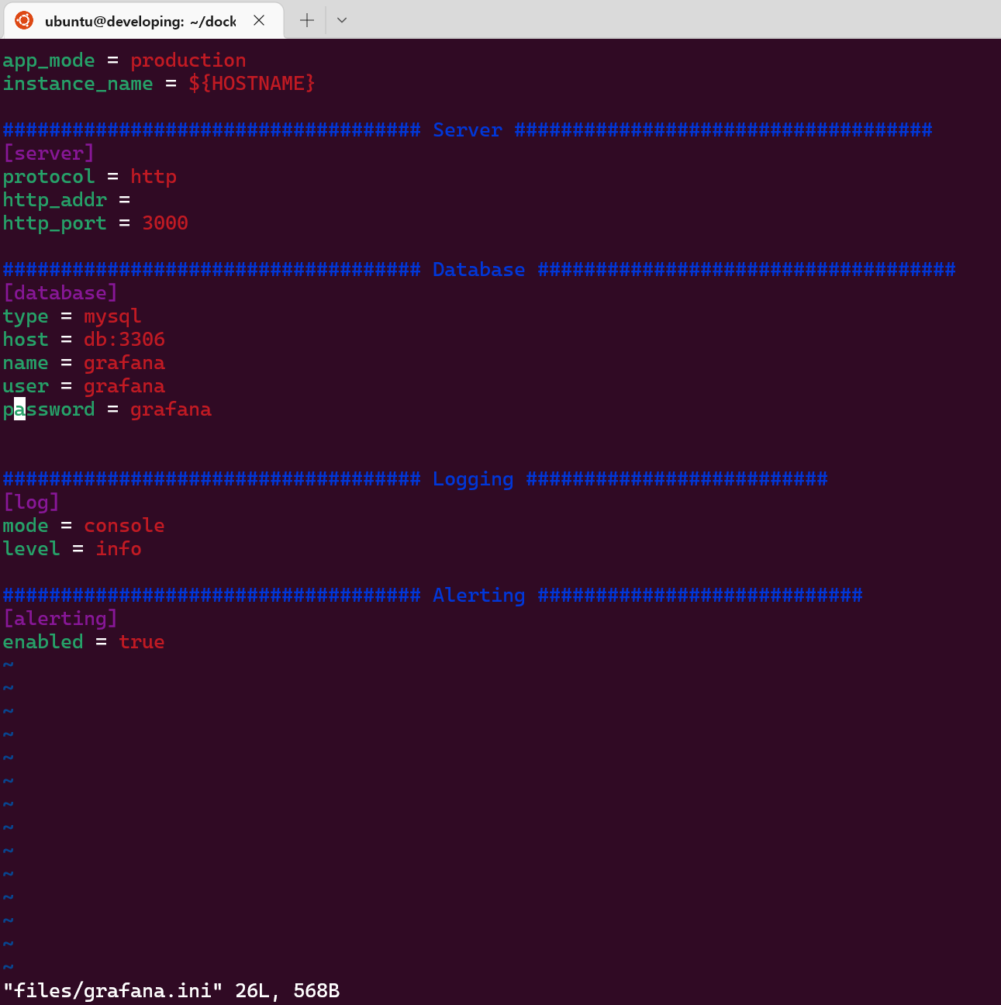Click the password key
The image size is (1001, 1005).
(x=49, y=409)
